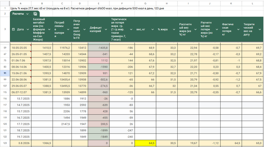Select column E header
The image size is (264, 147).
pos(99,3)
